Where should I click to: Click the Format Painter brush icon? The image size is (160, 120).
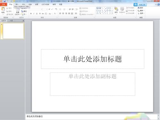(7, 14)
